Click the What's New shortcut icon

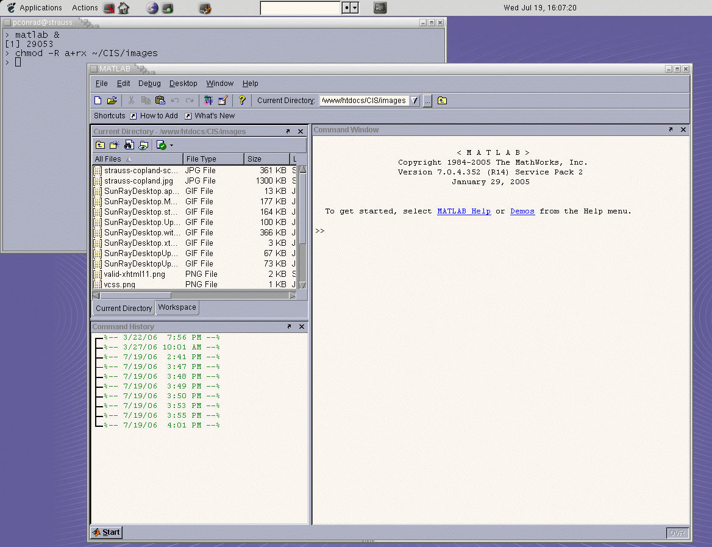tap(188, 116)
